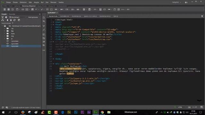Viewport: 205px width, 115px height.
Task: Click the checkmark icon in insert toolbar
Action: 42,9
